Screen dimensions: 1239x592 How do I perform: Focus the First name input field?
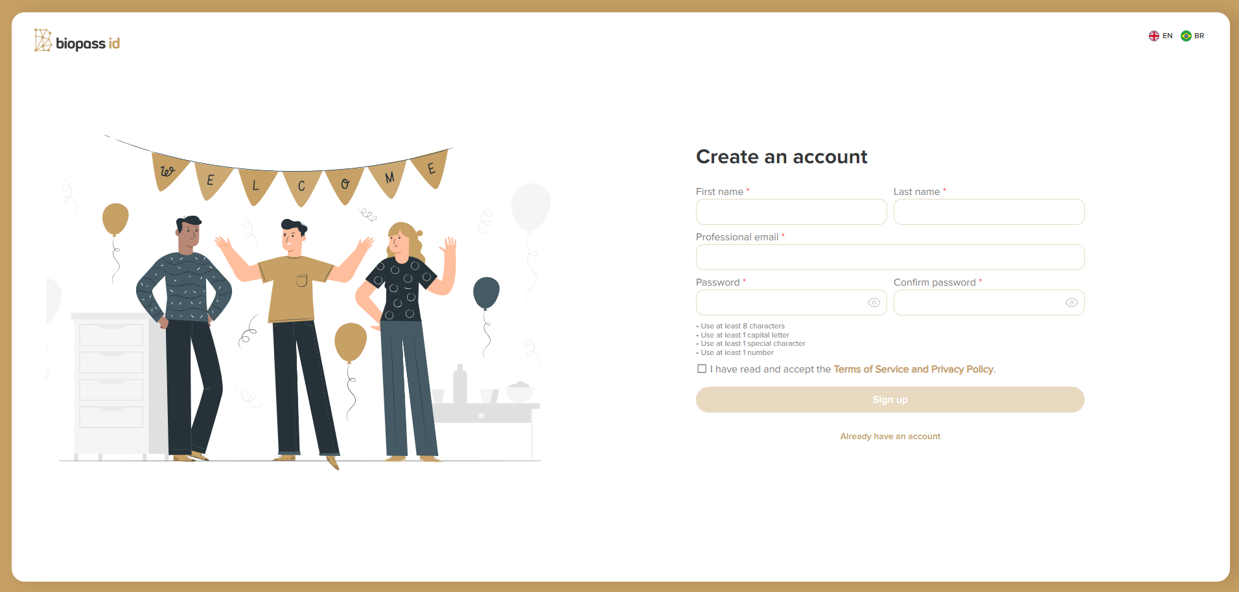pyautogui.click(x=791, y=212)
